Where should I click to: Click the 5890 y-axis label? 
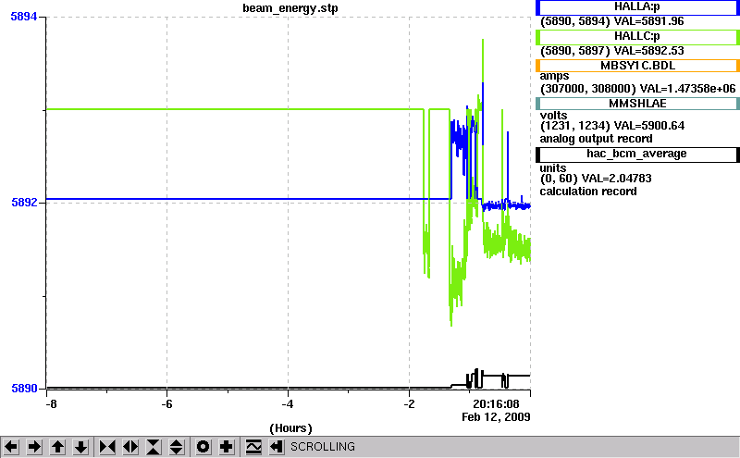coord(24,389)
